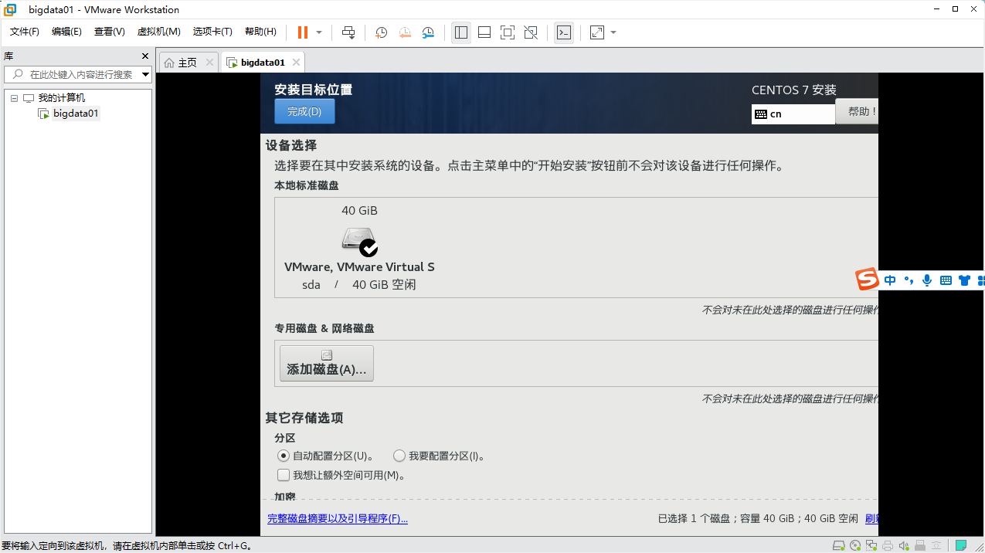Click Send Ctrl+Alt+Del toolbar icon
This screenshot has width=985, height=553.
[x=348, y=32]
